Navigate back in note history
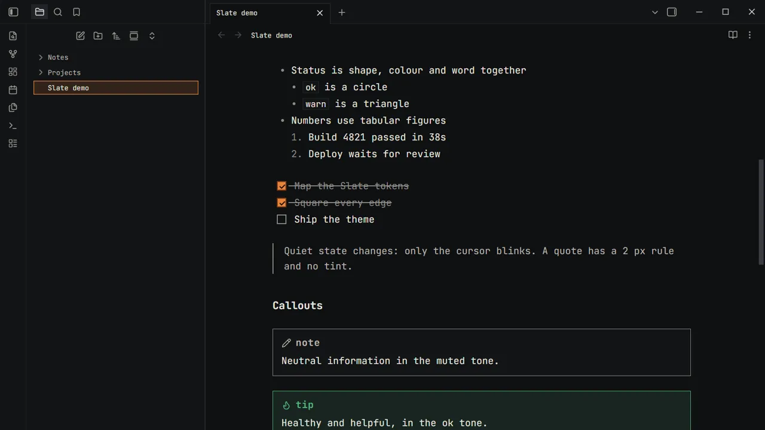765x430 pixels. [x=221, y=35]
